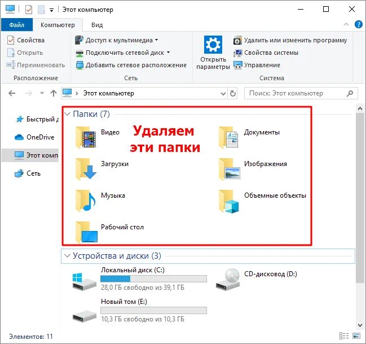Screen dimensions: 366x344
Task: Click the quick access new folder icon
Action: coord(41,10)
